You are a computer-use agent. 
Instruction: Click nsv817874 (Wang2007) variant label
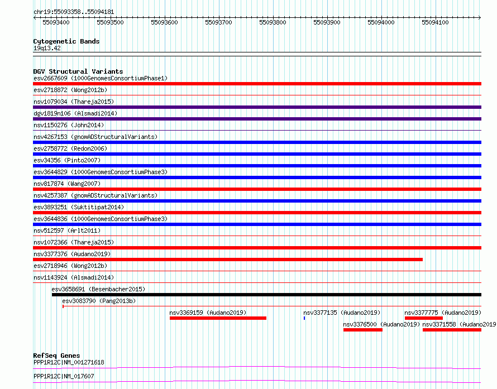pyautogui.click(x=67, y=184)
